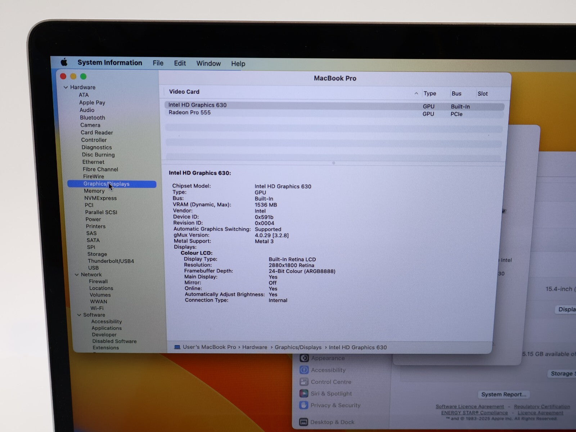Select SAS in the sidebar

pyautogui.click(x=91, y=233)
